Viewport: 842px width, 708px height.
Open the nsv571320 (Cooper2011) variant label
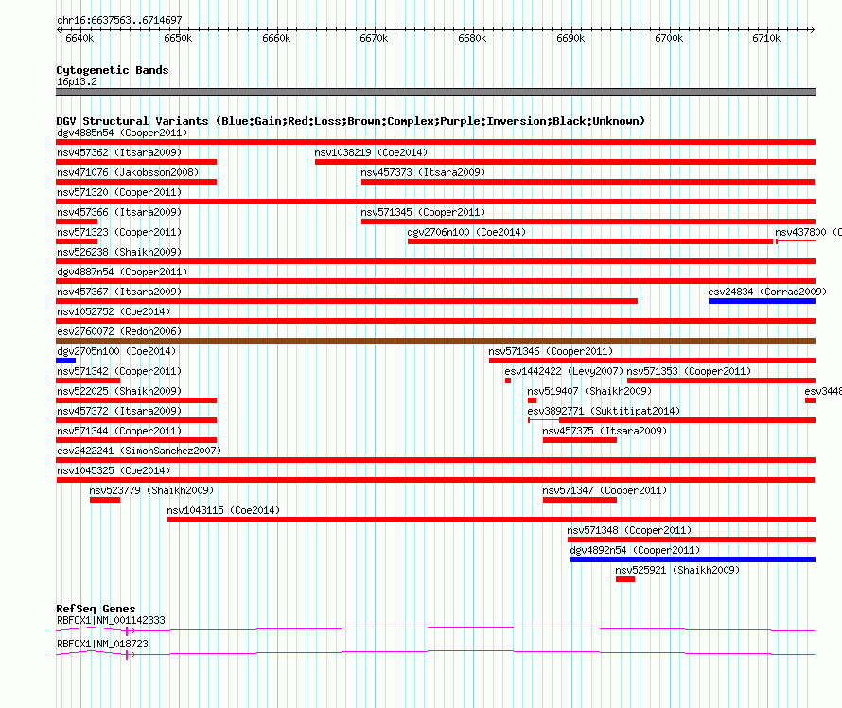coord(119,192)
